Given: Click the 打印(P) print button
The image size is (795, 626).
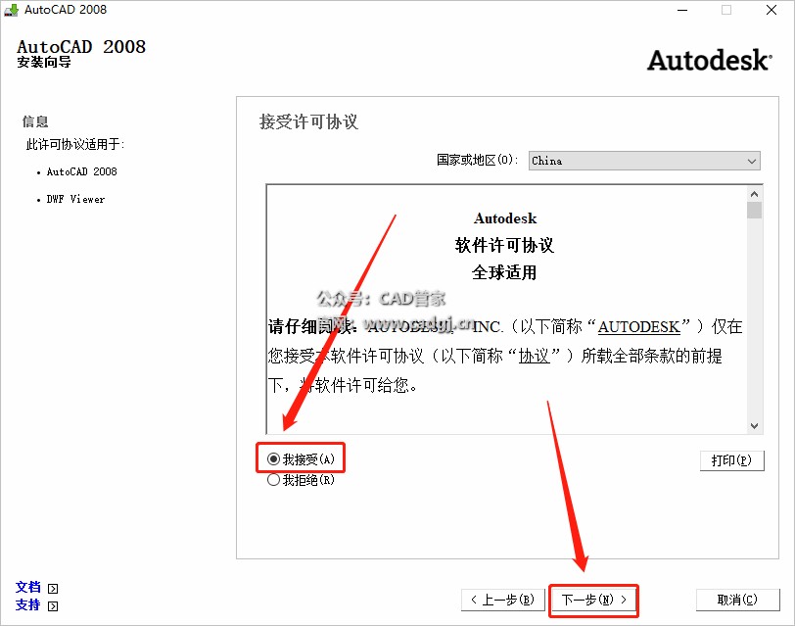Looking at the screenshot, I should [x=731, y=460].
